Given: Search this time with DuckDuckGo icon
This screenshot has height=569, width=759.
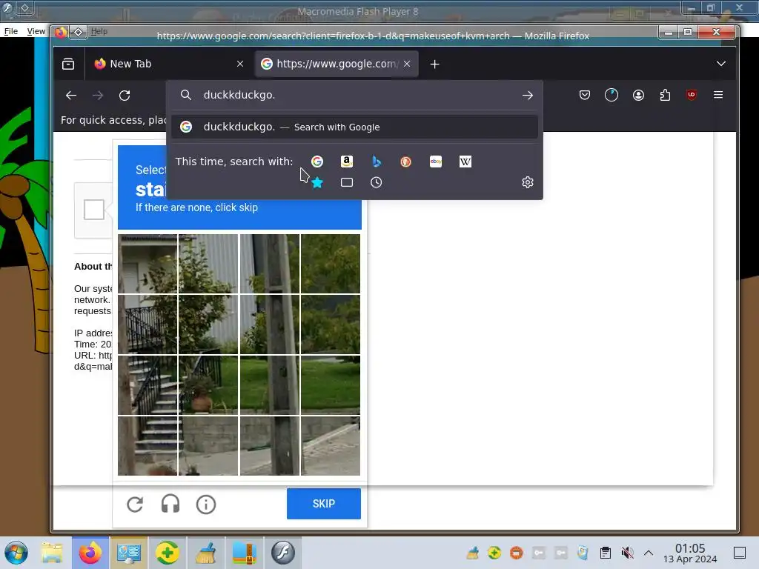Looking at the screenshot, I should 405,162.
